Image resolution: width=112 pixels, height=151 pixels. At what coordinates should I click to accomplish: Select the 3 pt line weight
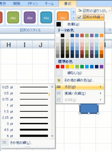point(25,124)
